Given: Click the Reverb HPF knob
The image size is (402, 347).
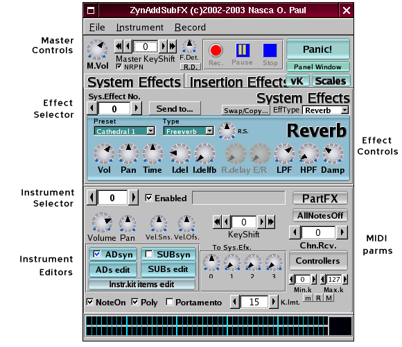Looking at the screenshot, I should [x=308, y=153].
